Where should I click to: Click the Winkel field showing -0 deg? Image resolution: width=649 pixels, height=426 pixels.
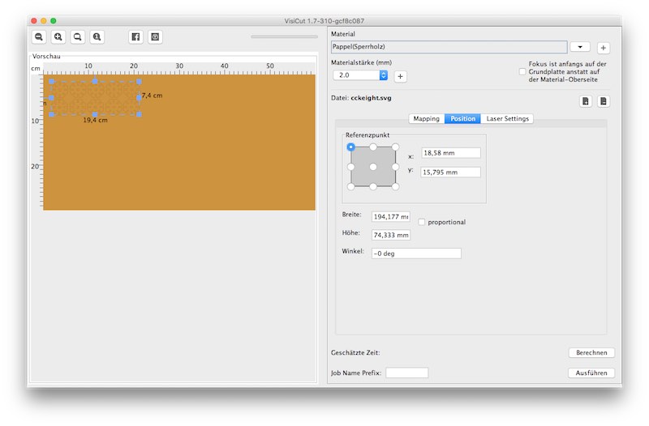click(416, 253)
